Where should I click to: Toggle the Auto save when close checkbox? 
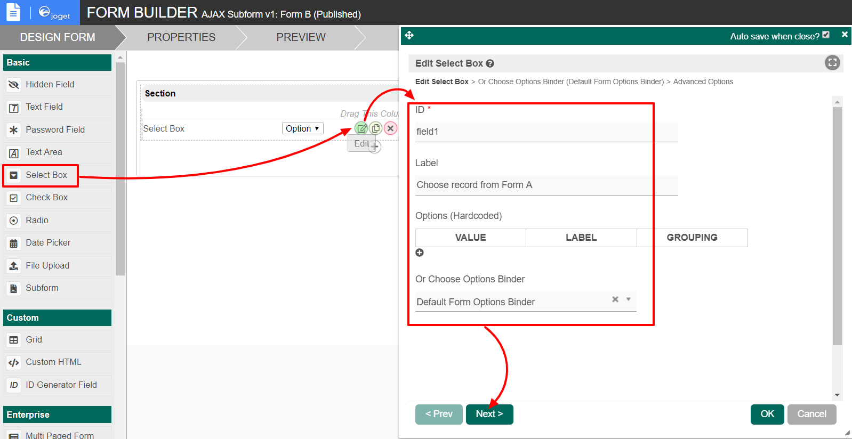[826, 35]
